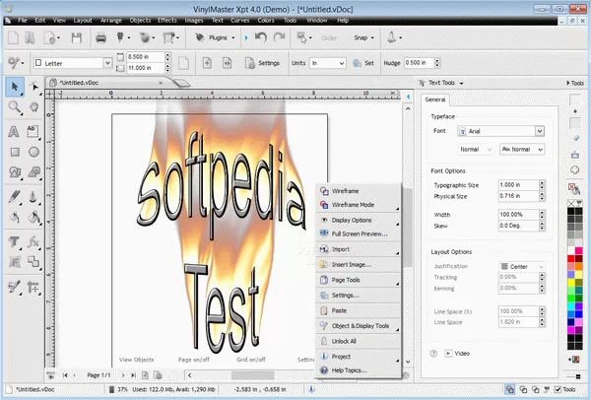Select Full Screen Preview menu entry
591x400 pixels.
(361, 233)
